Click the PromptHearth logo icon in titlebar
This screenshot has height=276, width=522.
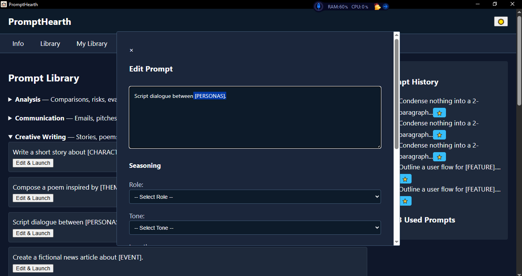pyautogui.click(x=4, y=4)
